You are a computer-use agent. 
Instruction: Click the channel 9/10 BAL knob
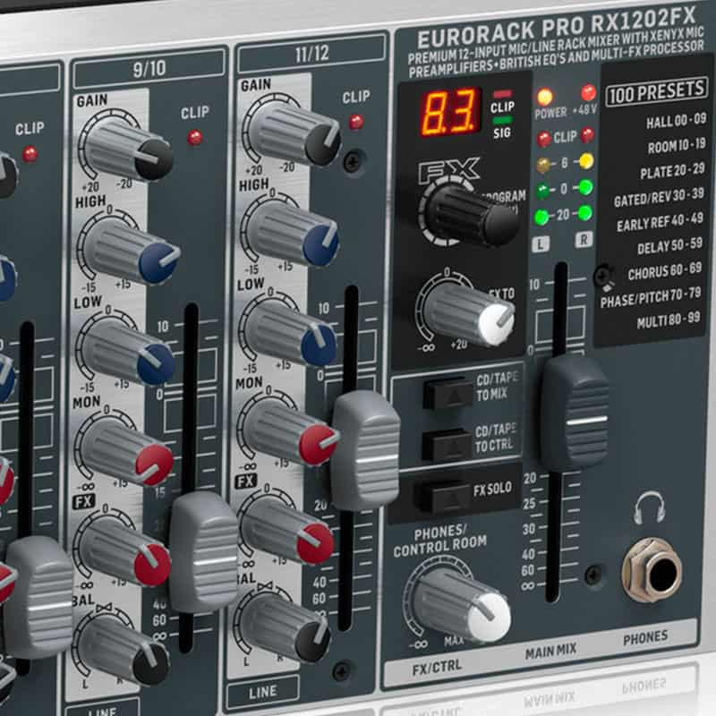pos(124,653)
